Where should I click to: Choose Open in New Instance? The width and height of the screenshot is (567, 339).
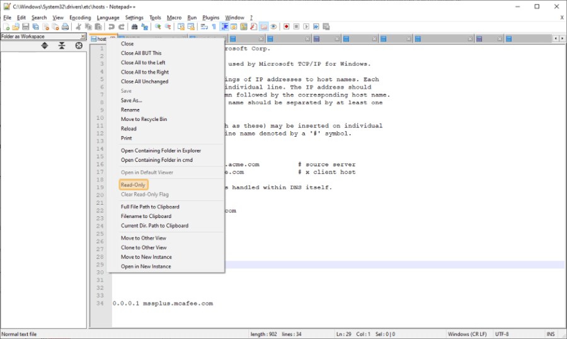pyautogui.click(x=146, y=267)
